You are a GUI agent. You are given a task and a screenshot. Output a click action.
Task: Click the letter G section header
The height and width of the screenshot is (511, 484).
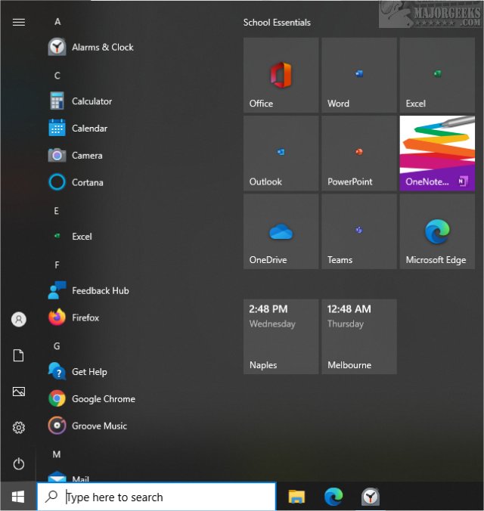tap(57, 346)
